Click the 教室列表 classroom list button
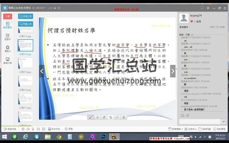This screenshot has width=229, height=143. click(x=10, y=129)
